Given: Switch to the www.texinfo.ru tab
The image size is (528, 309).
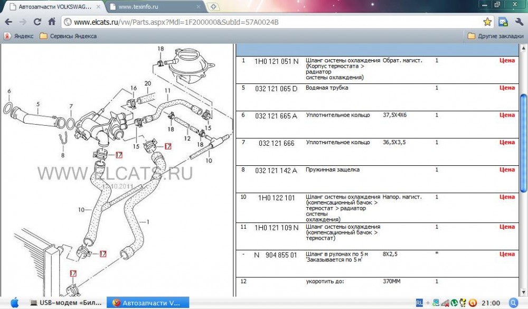Looking at the screenshot, I should [156, 6].
